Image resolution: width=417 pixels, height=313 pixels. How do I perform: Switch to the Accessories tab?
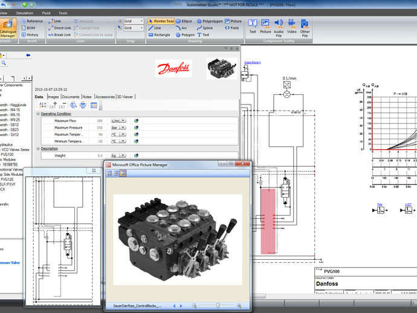(x=105, y=97)
